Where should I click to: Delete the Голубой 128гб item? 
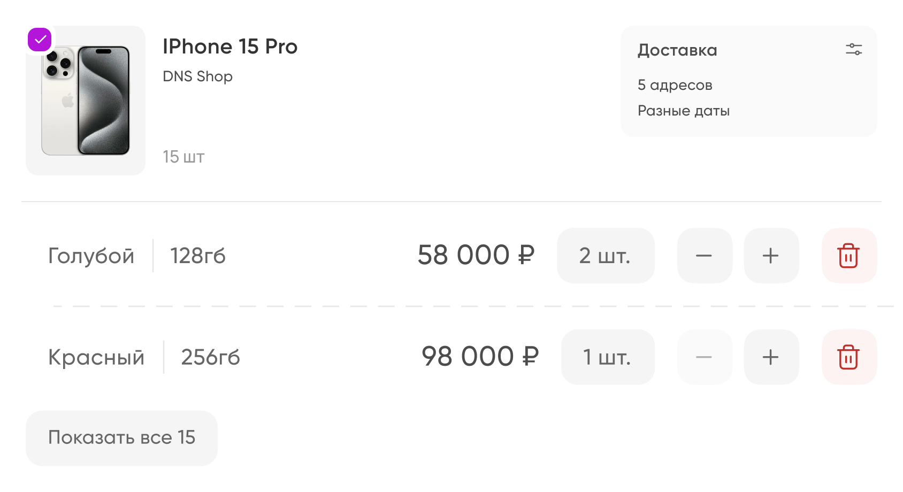tap(849, 256)
